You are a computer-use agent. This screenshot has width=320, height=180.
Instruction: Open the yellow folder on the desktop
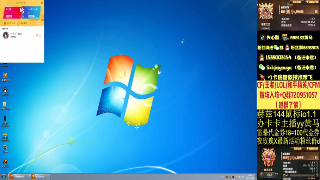click(5, 104)
